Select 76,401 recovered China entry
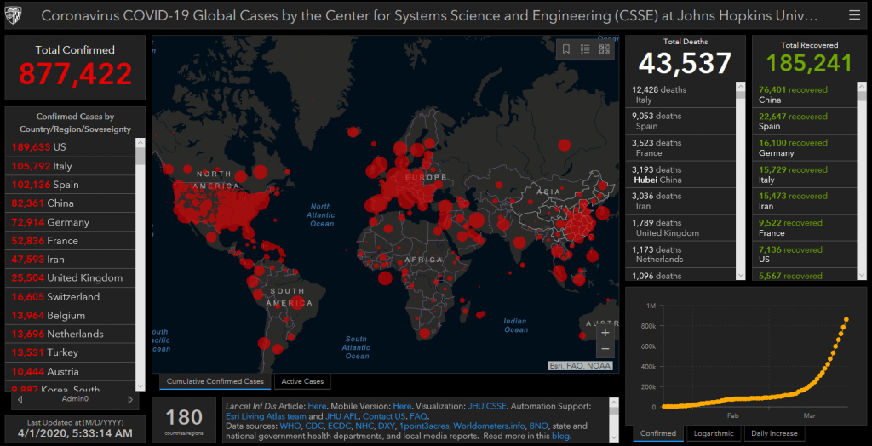The width and height of the screenshot is (872, 446). [805, 95]
